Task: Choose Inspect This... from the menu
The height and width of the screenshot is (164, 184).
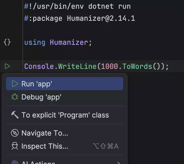Action: coord(45,146)
